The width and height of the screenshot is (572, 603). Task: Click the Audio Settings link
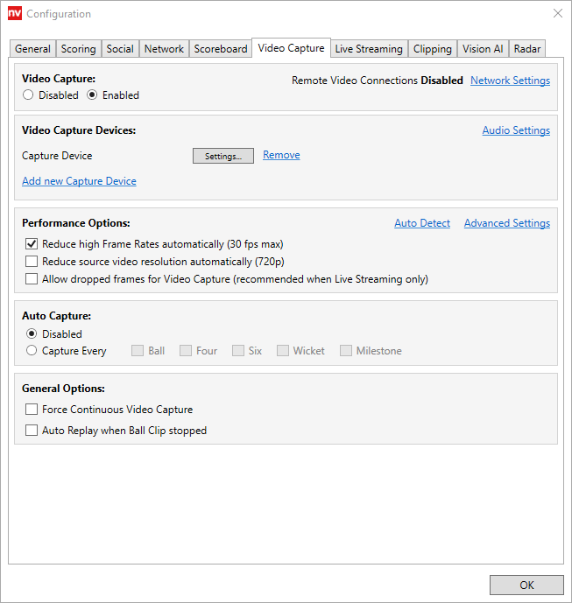coord(516,130)
